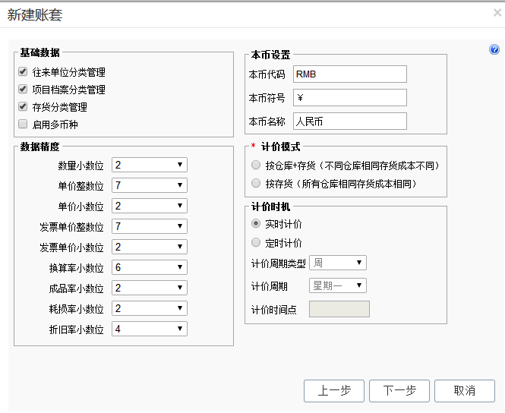Viewport: 505px width, 413px height.
Task: Uncheck 存货分类管理 checkbox
Action: pyautogui.click(x=23, y=107)
